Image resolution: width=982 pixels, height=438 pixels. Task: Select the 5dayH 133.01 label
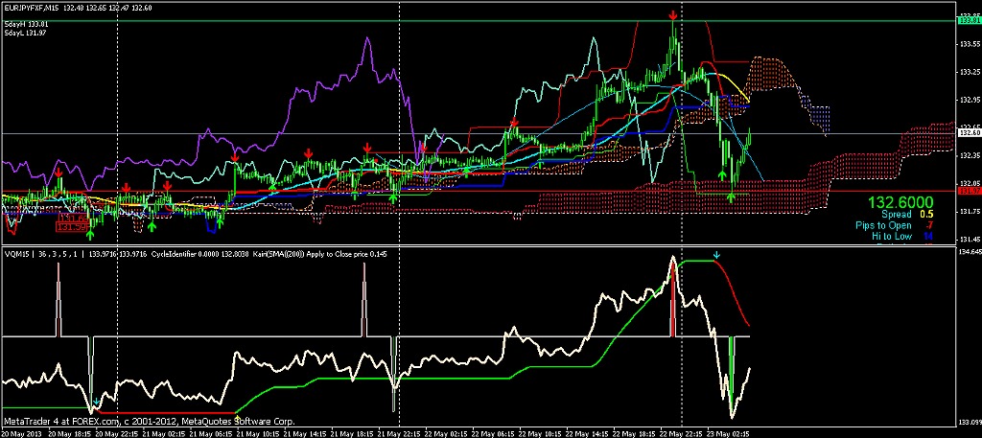(26, 23)
